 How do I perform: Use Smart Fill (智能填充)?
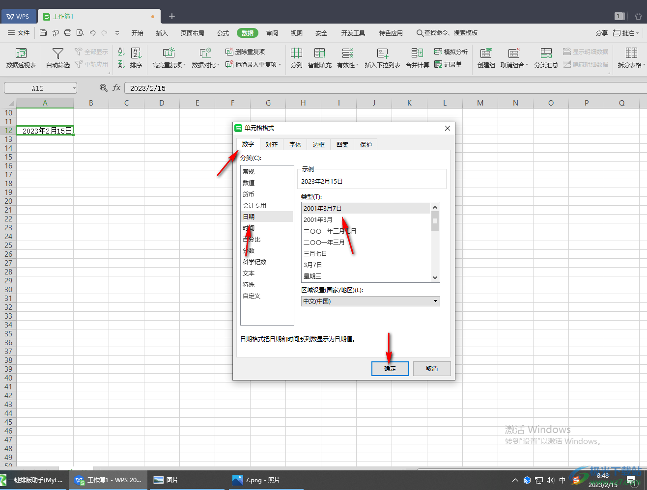pos(320,58)
